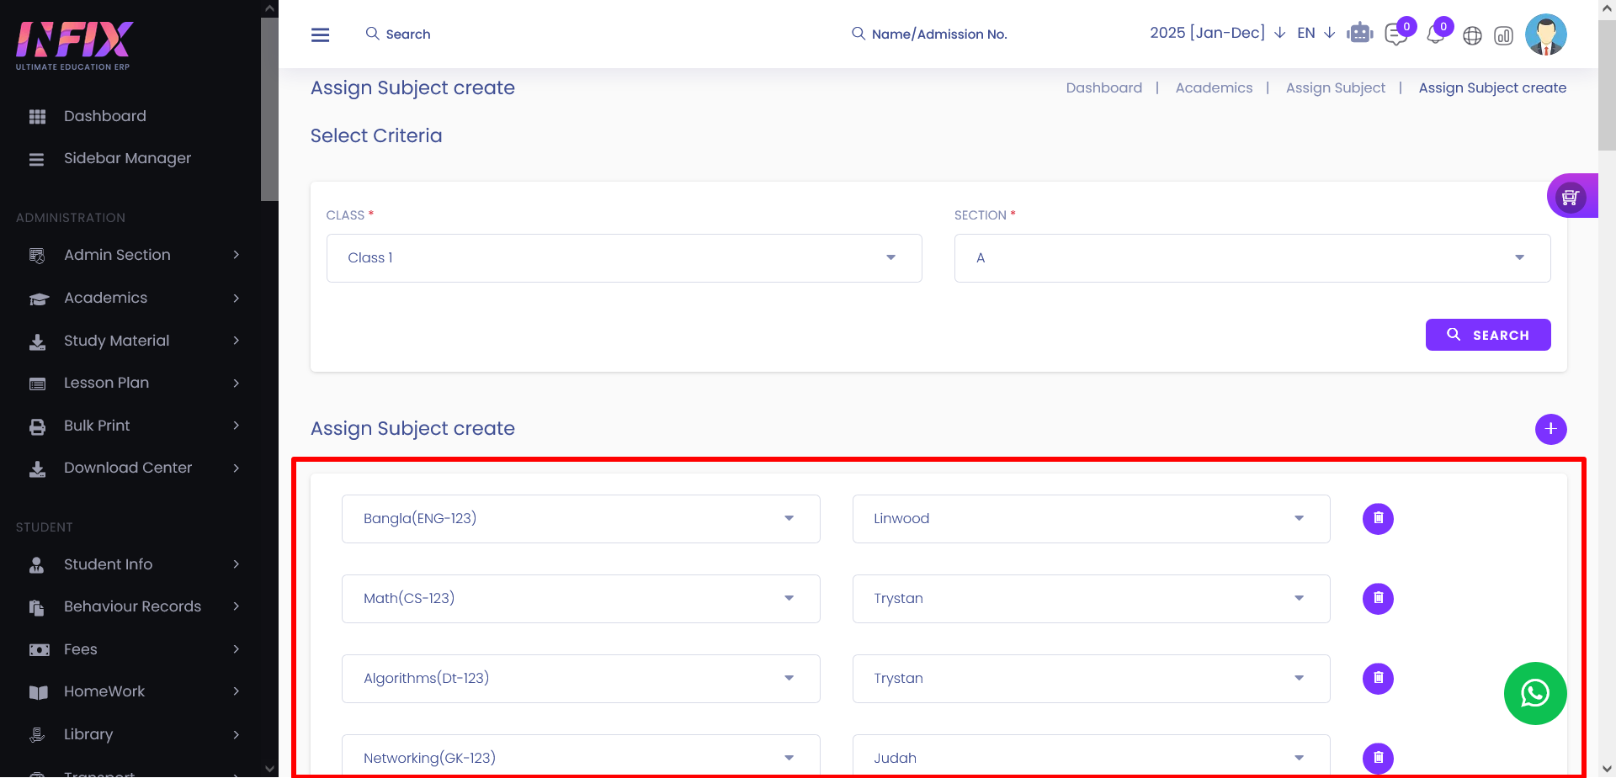Open the shopping cart floating icon
Screen dimensions: 1616x778
tap(1570, 197)
